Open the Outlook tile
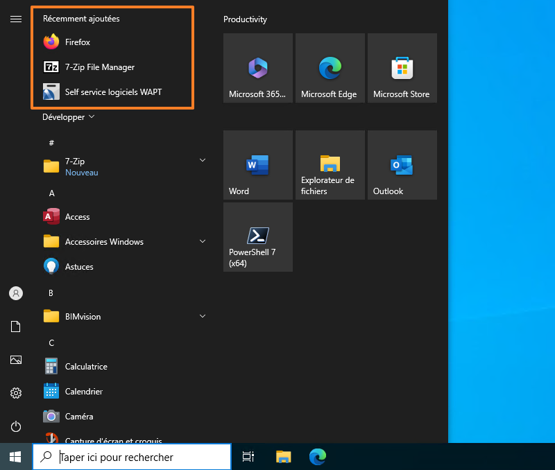Screen dimensions: 555x470 [x=402, y=165]
